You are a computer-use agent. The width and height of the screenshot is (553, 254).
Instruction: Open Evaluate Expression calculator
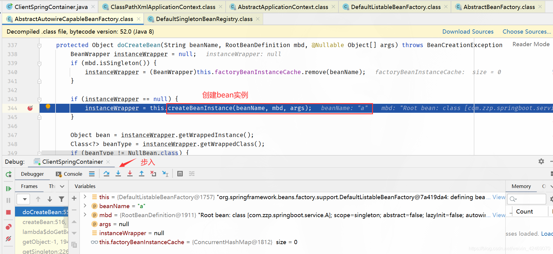tap(180, 174)
